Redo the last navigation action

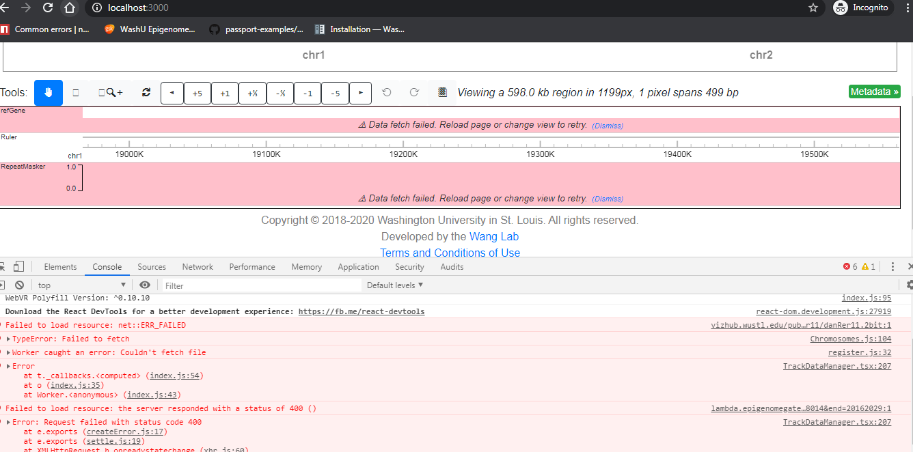[413, 92]
